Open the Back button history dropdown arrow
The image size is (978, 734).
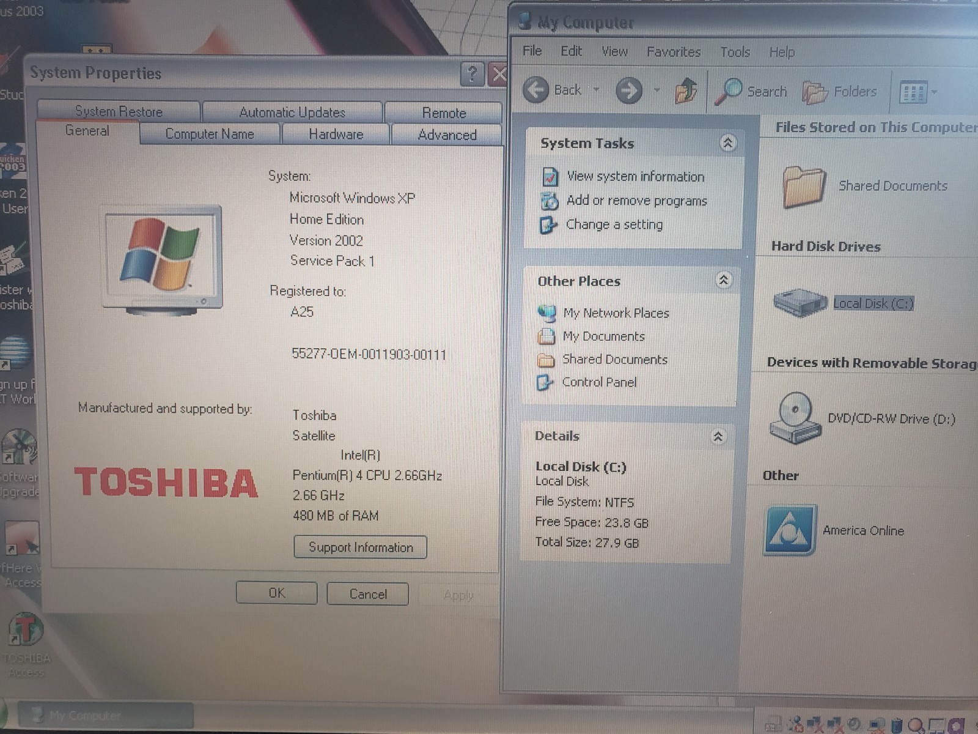click(596, 91)
